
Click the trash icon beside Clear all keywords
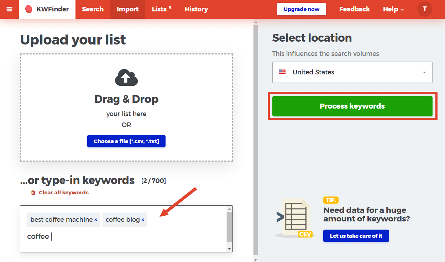tap(33, 193)
